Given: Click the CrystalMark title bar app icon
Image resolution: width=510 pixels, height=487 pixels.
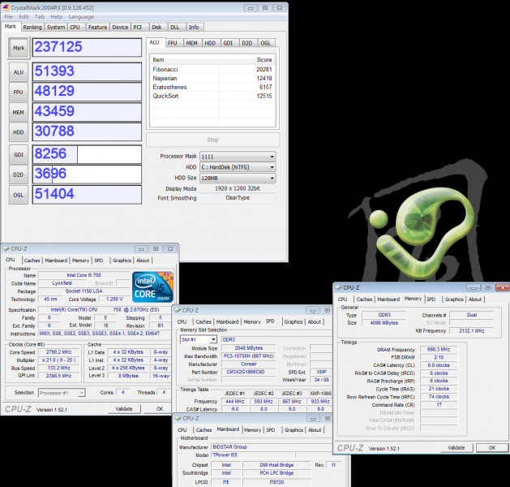Looking at the screenshot, I should pyautogui.click(x=6, y=5).
